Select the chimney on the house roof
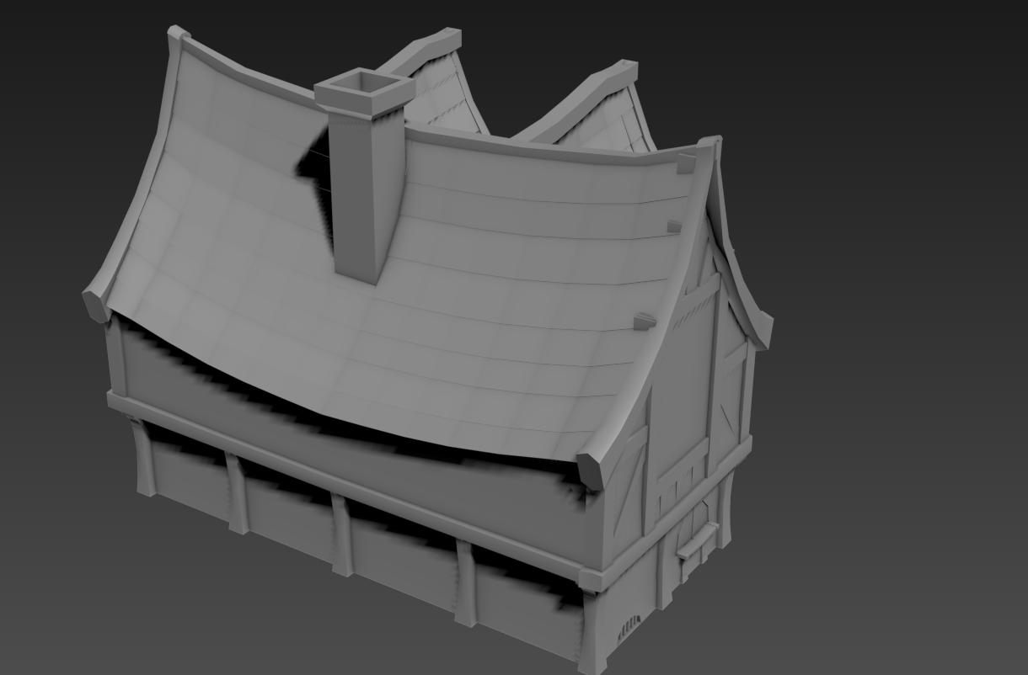 click(x=363, y=177)
